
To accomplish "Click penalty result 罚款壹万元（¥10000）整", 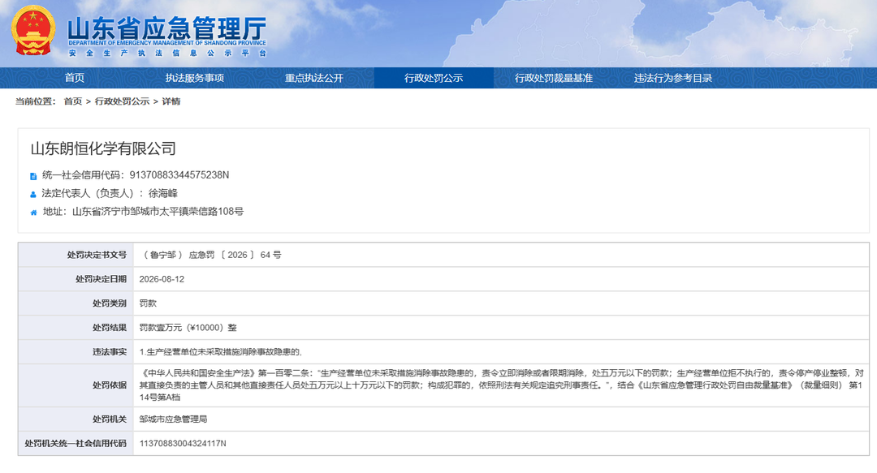I will click(x=188, y=328).
